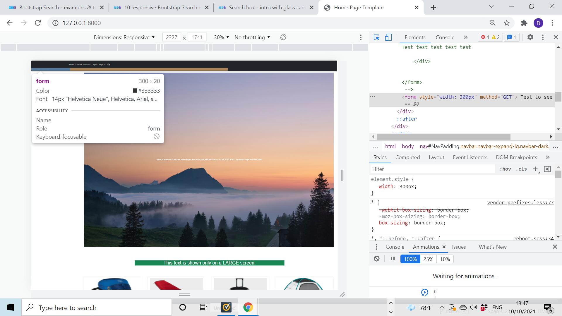Toggle the .cls class filter
The width and height of the screenshot is (562, 316).
522,169
